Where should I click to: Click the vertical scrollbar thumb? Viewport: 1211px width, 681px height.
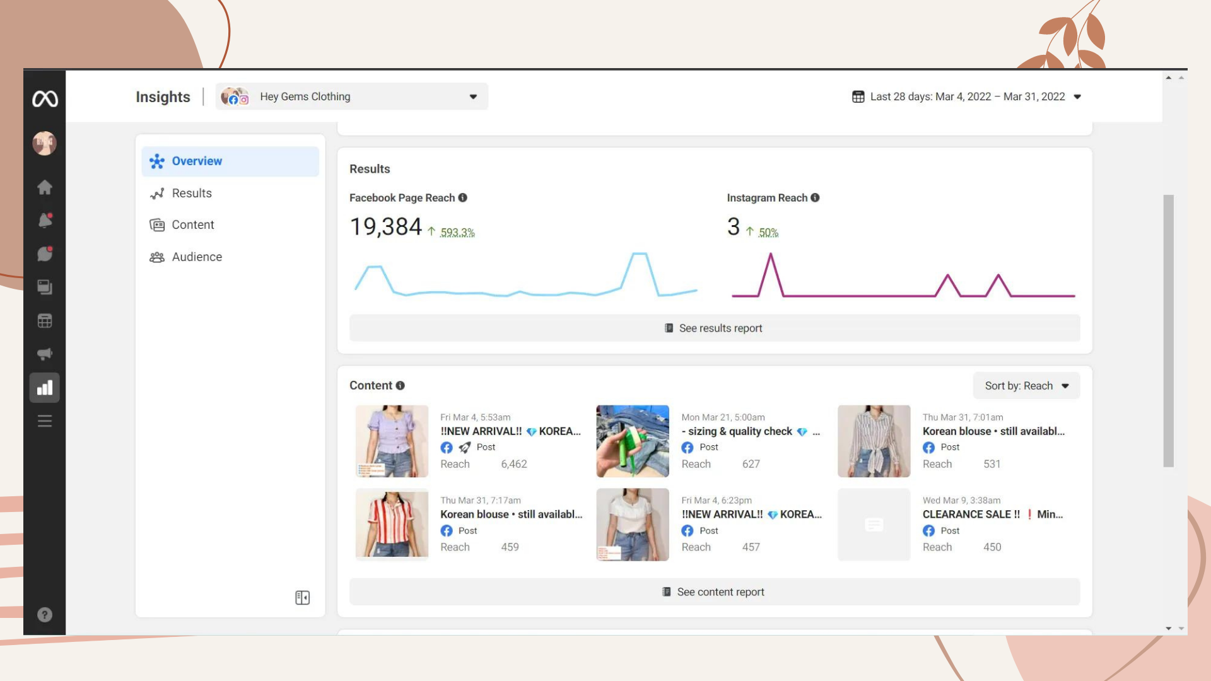[x=1168, y=331]
